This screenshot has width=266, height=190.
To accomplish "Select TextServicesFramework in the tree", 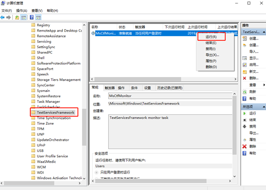I will pyautogui.click(x=56, y=113).
